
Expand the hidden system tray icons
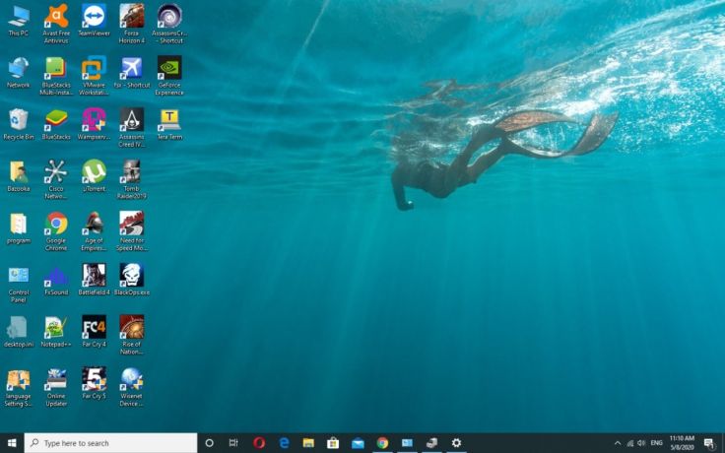point(618,443)
